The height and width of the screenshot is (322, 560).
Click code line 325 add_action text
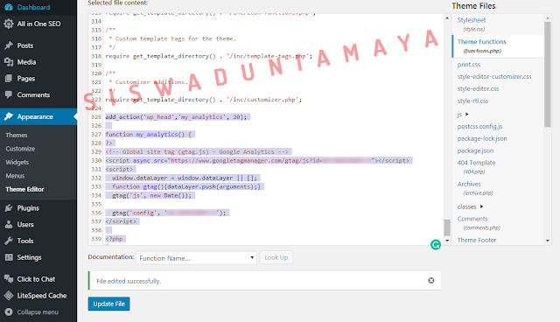point(176,117)
